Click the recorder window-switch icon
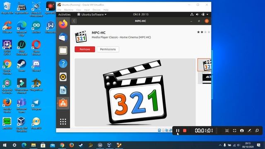 click(x=257, y=131)
